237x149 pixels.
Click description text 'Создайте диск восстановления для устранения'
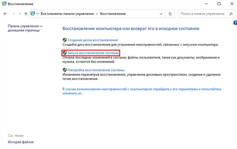click(x=141, y=45)
